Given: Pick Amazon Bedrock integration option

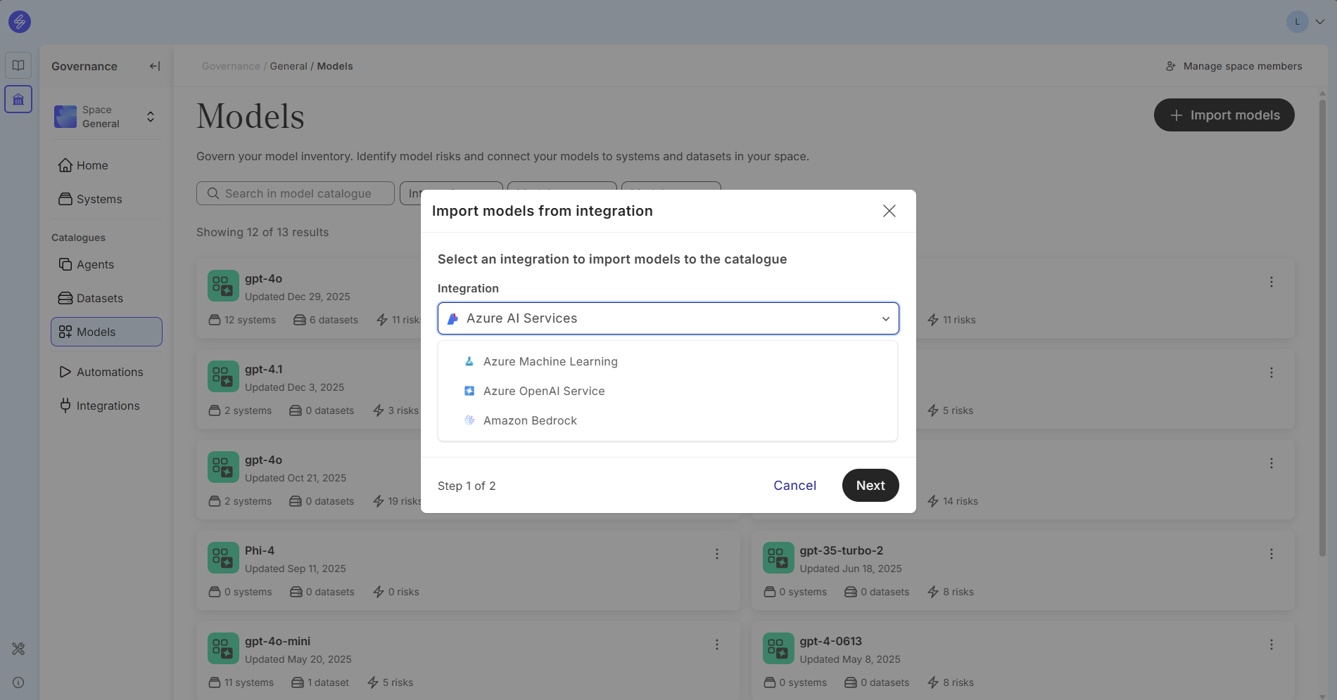Looking at the screenshot, I should [x=530, y=420].
